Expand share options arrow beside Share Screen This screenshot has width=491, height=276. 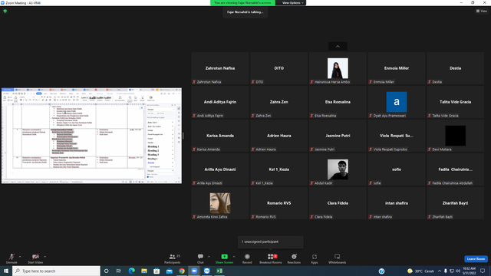coord(234,257)
